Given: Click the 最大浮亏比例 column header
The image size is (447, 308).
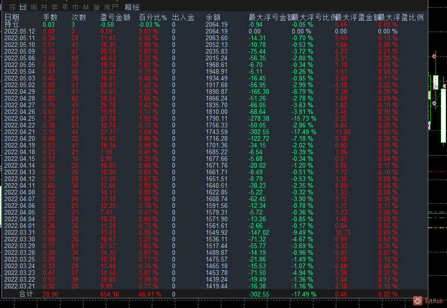Looking at the screenshot, I should pos(314,18).
